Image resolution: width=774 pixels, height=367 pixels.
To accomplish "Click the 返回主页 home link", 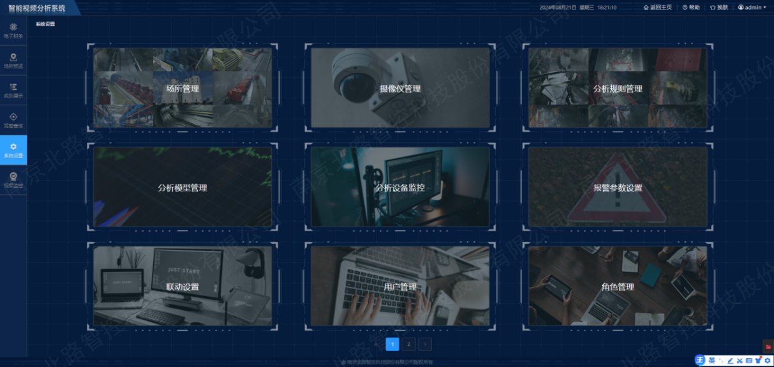I will click(x=657, y=8).
